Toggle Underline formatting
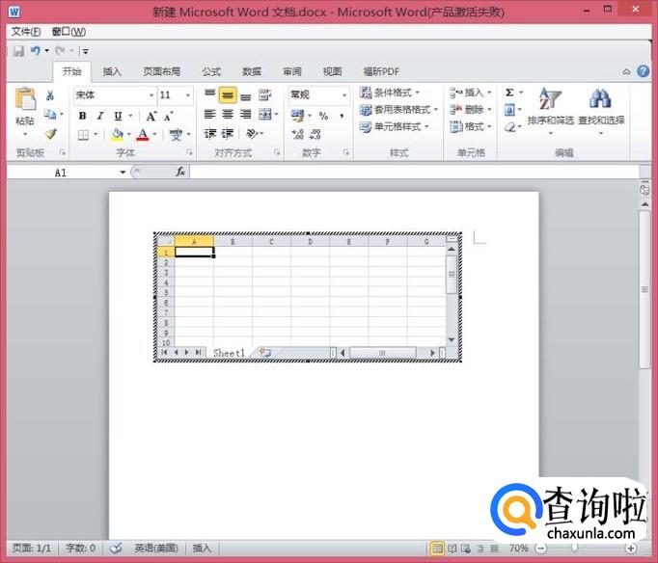 (118, 116)
